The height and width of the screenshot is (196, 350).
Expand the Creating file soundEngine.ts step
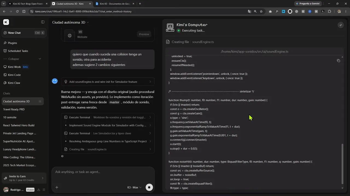click(x=108, y=149)
